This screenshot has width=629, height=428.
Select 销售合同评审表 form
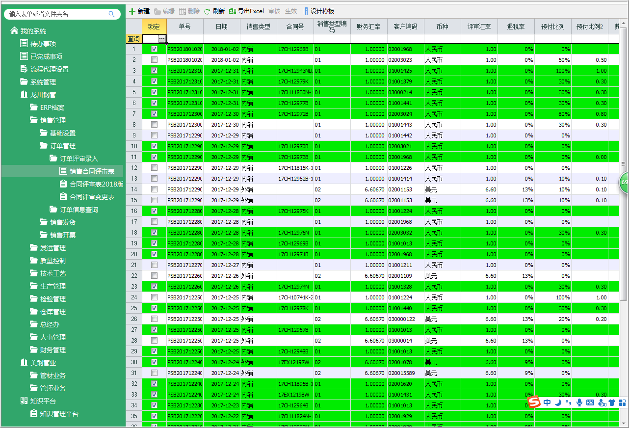coord(87,171)
